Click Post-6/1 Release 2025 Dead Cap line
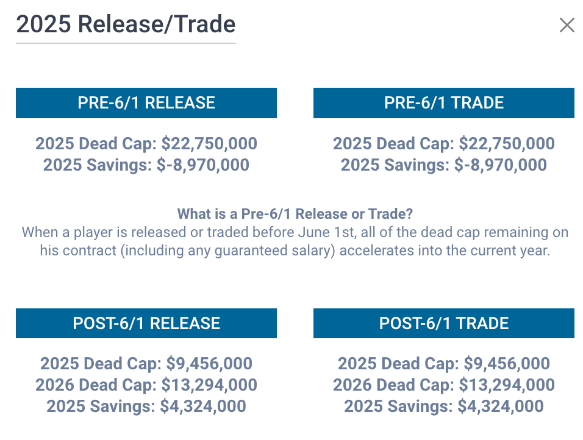 [x=146, y=364]
